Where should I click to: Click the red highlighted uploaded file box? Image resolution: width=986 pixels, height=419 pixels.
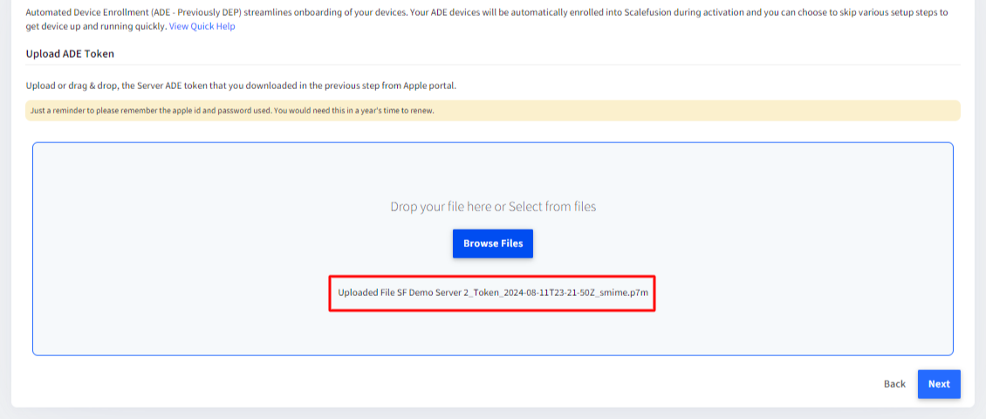point(492,292)
